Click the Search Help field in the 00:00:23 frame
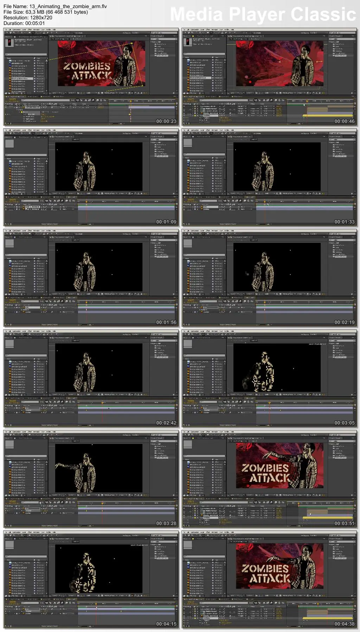Image resolution: width=360 pixels, height=632 pixels. click(163, 33)
